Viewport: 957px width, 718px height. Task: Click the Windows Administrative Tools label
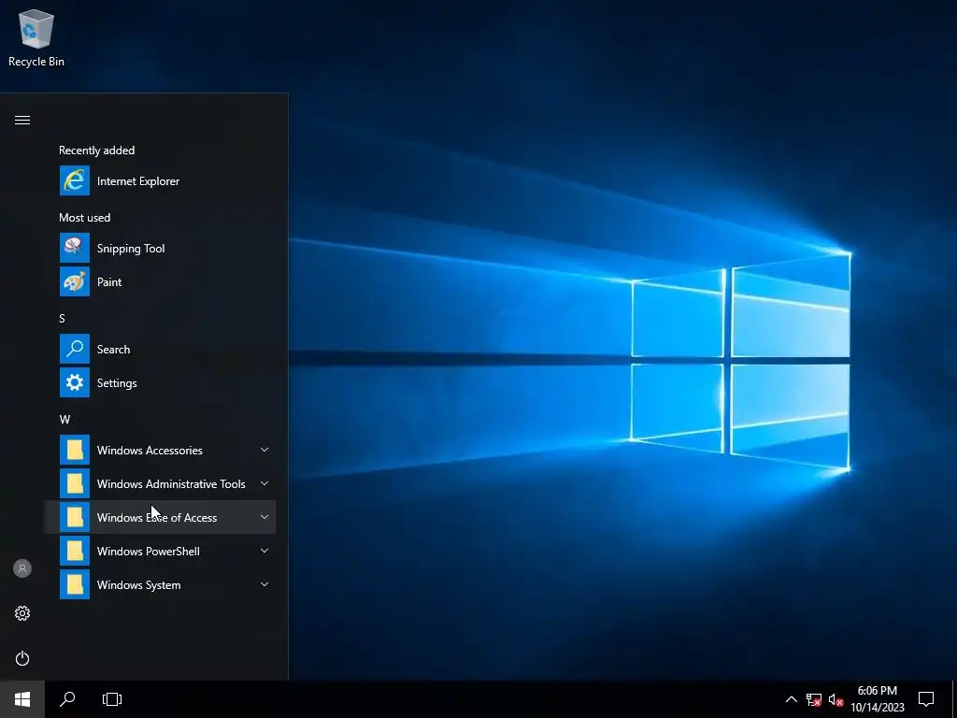click(171, 484)
